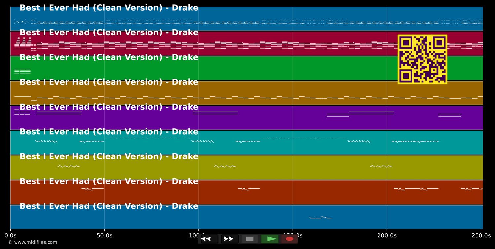Screen dimensions: 495x249
Task: Start recording with the red record button
Action: pos(289,239)
